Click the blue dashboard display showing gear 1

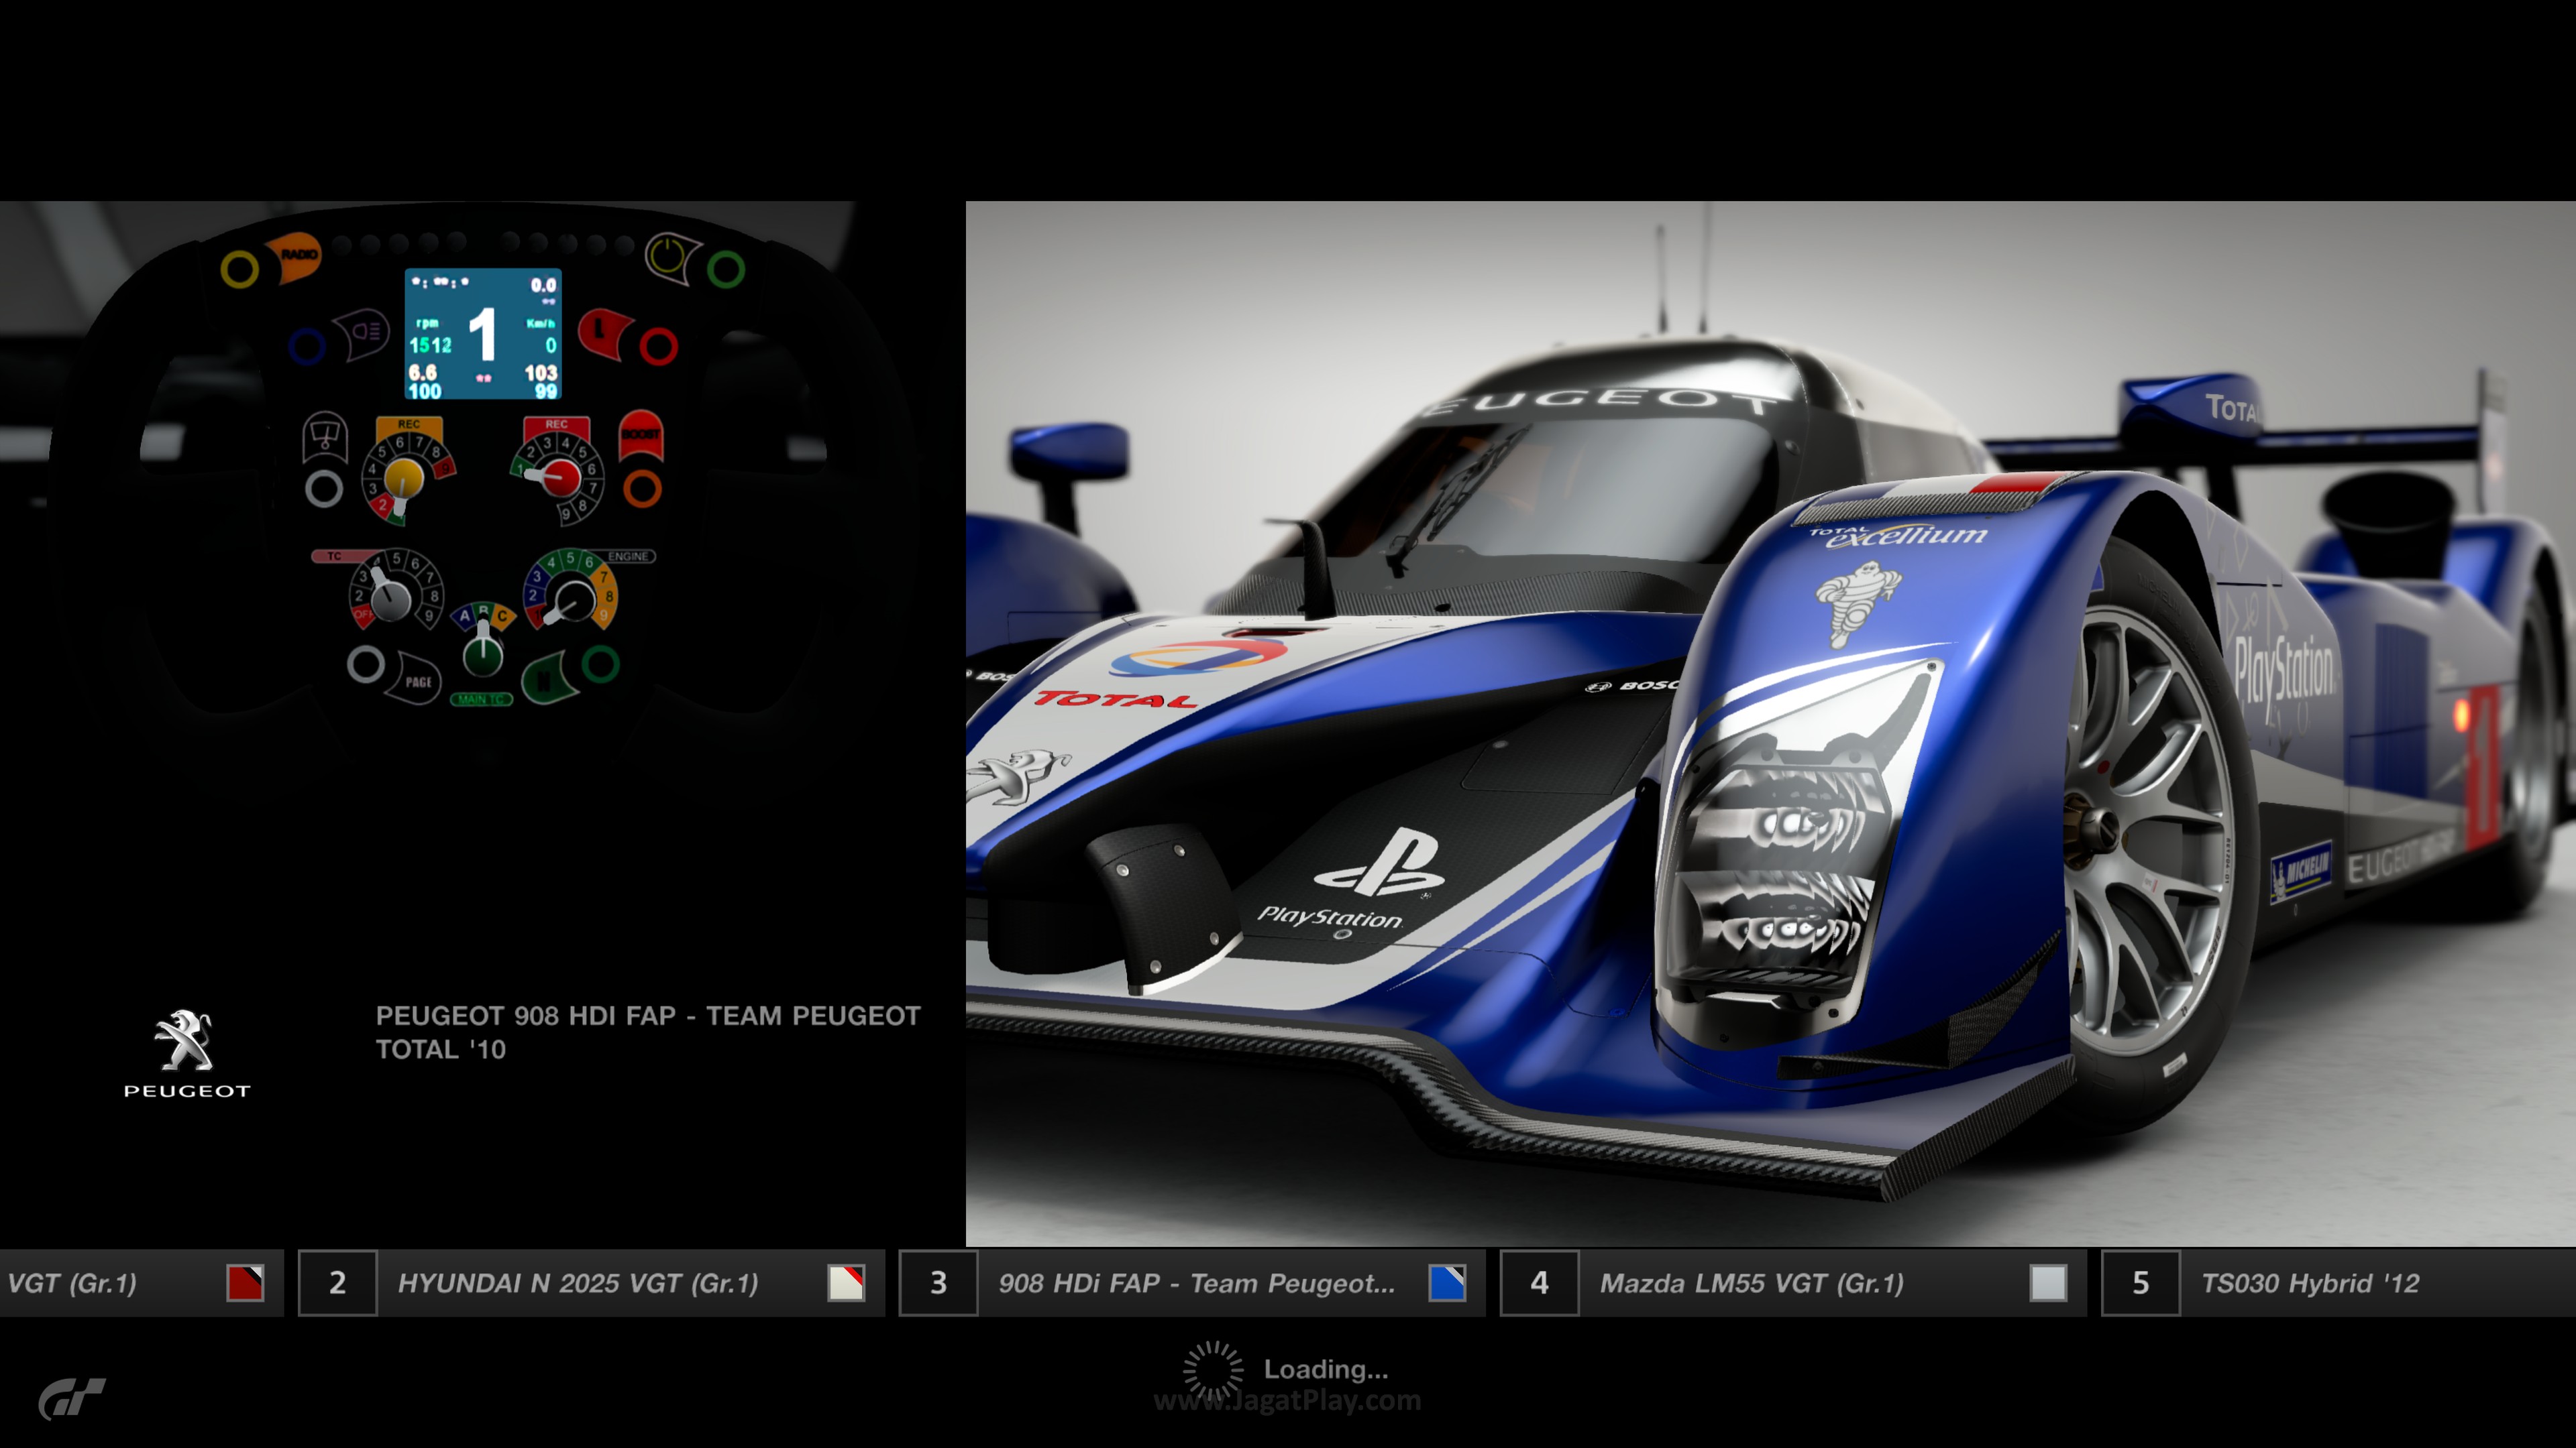483,334
